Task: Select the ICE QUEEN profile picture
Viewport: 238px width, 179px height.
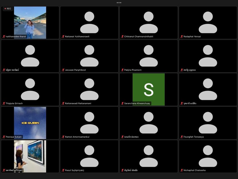Action: 30,123
